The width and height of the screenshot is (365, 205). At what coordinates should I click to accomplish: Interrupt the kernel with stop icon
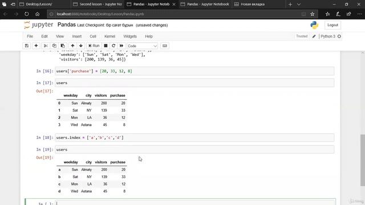tap(106, 46)
